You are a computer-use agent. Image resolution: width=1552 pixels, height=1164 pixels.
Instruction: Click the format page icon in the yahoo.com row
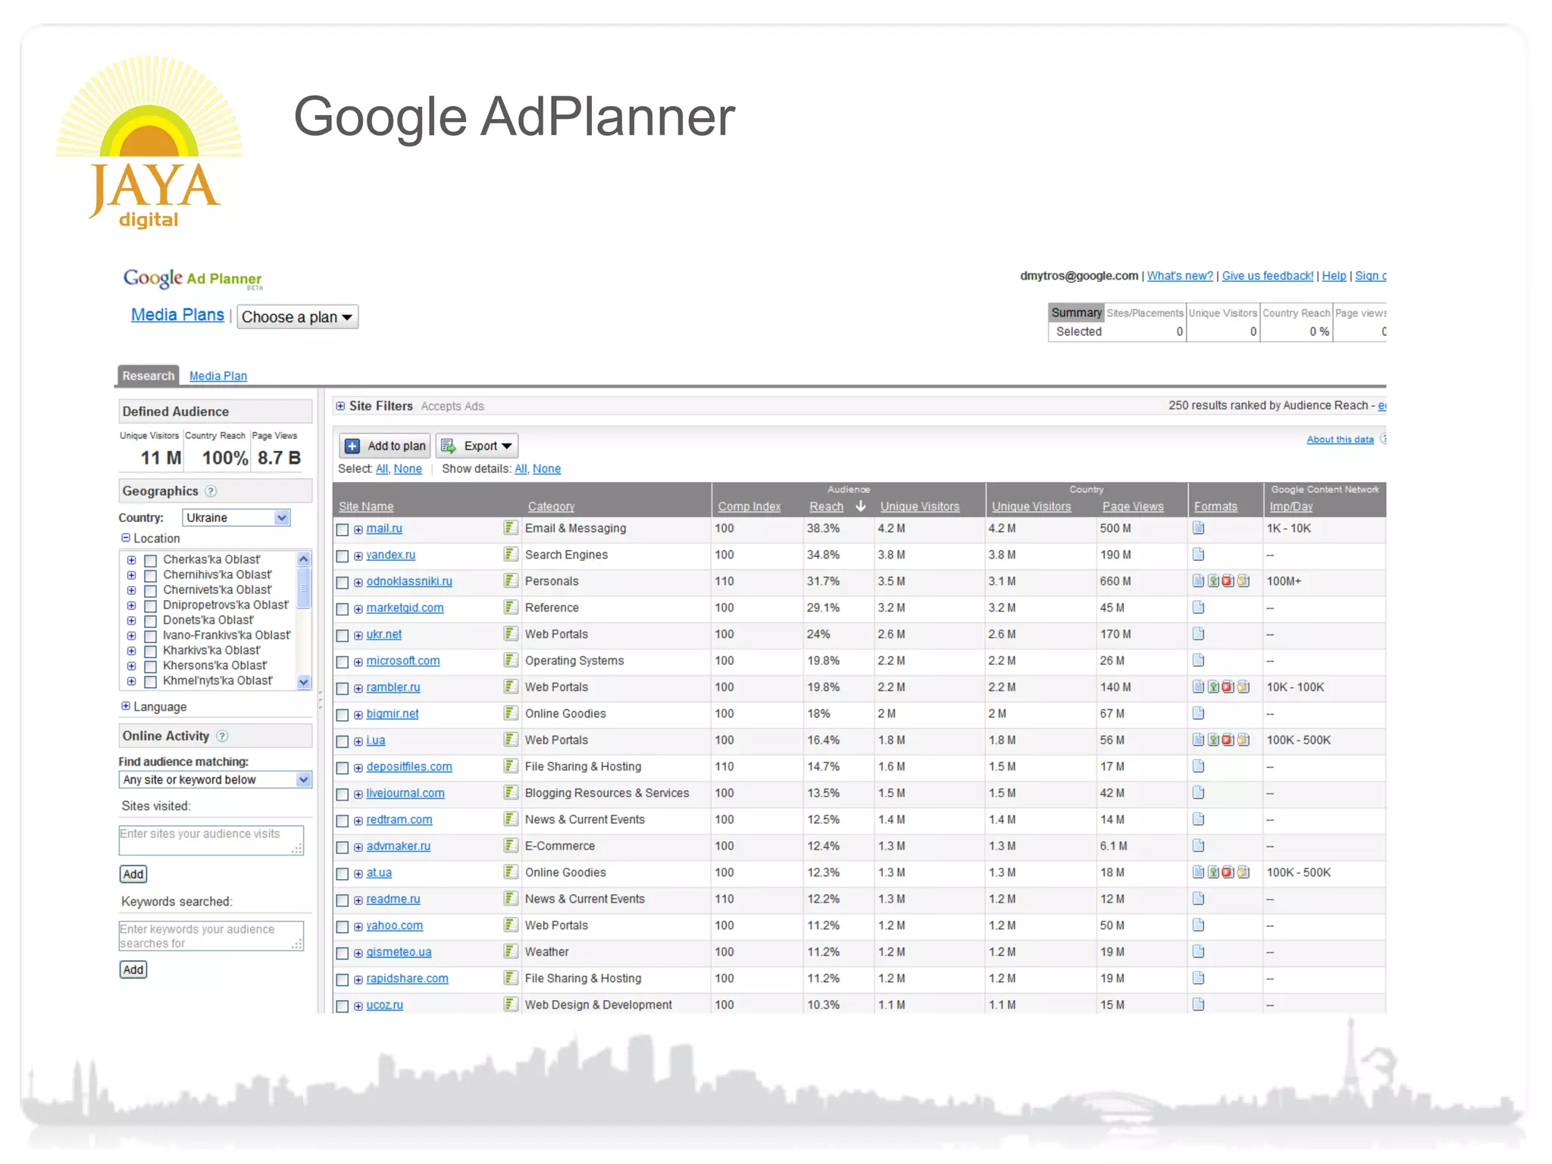click(x=1198, y=925)
